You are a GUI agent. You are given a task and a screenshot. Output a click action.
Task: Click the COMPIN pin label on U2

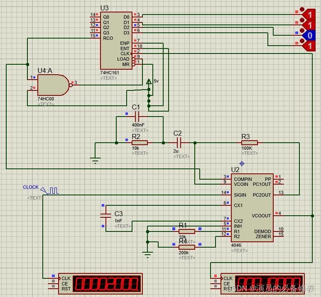(x=243, y=179)
